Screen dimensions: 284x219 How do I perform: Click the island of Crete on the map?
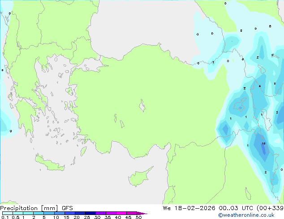pyautogui.click(x=50, y=164)
